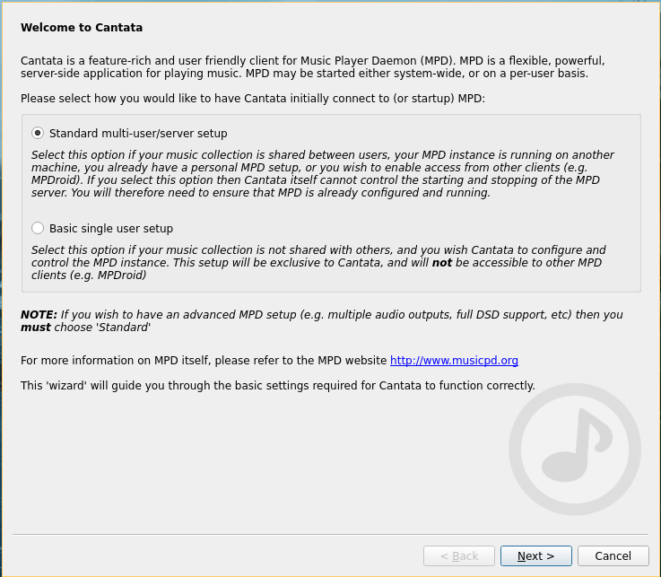The height and width of the screenshot is (577, 661).
Task: Select the Standard multi-user/server setup radio button
Action: pyautogui.click(x=38, y=133)
